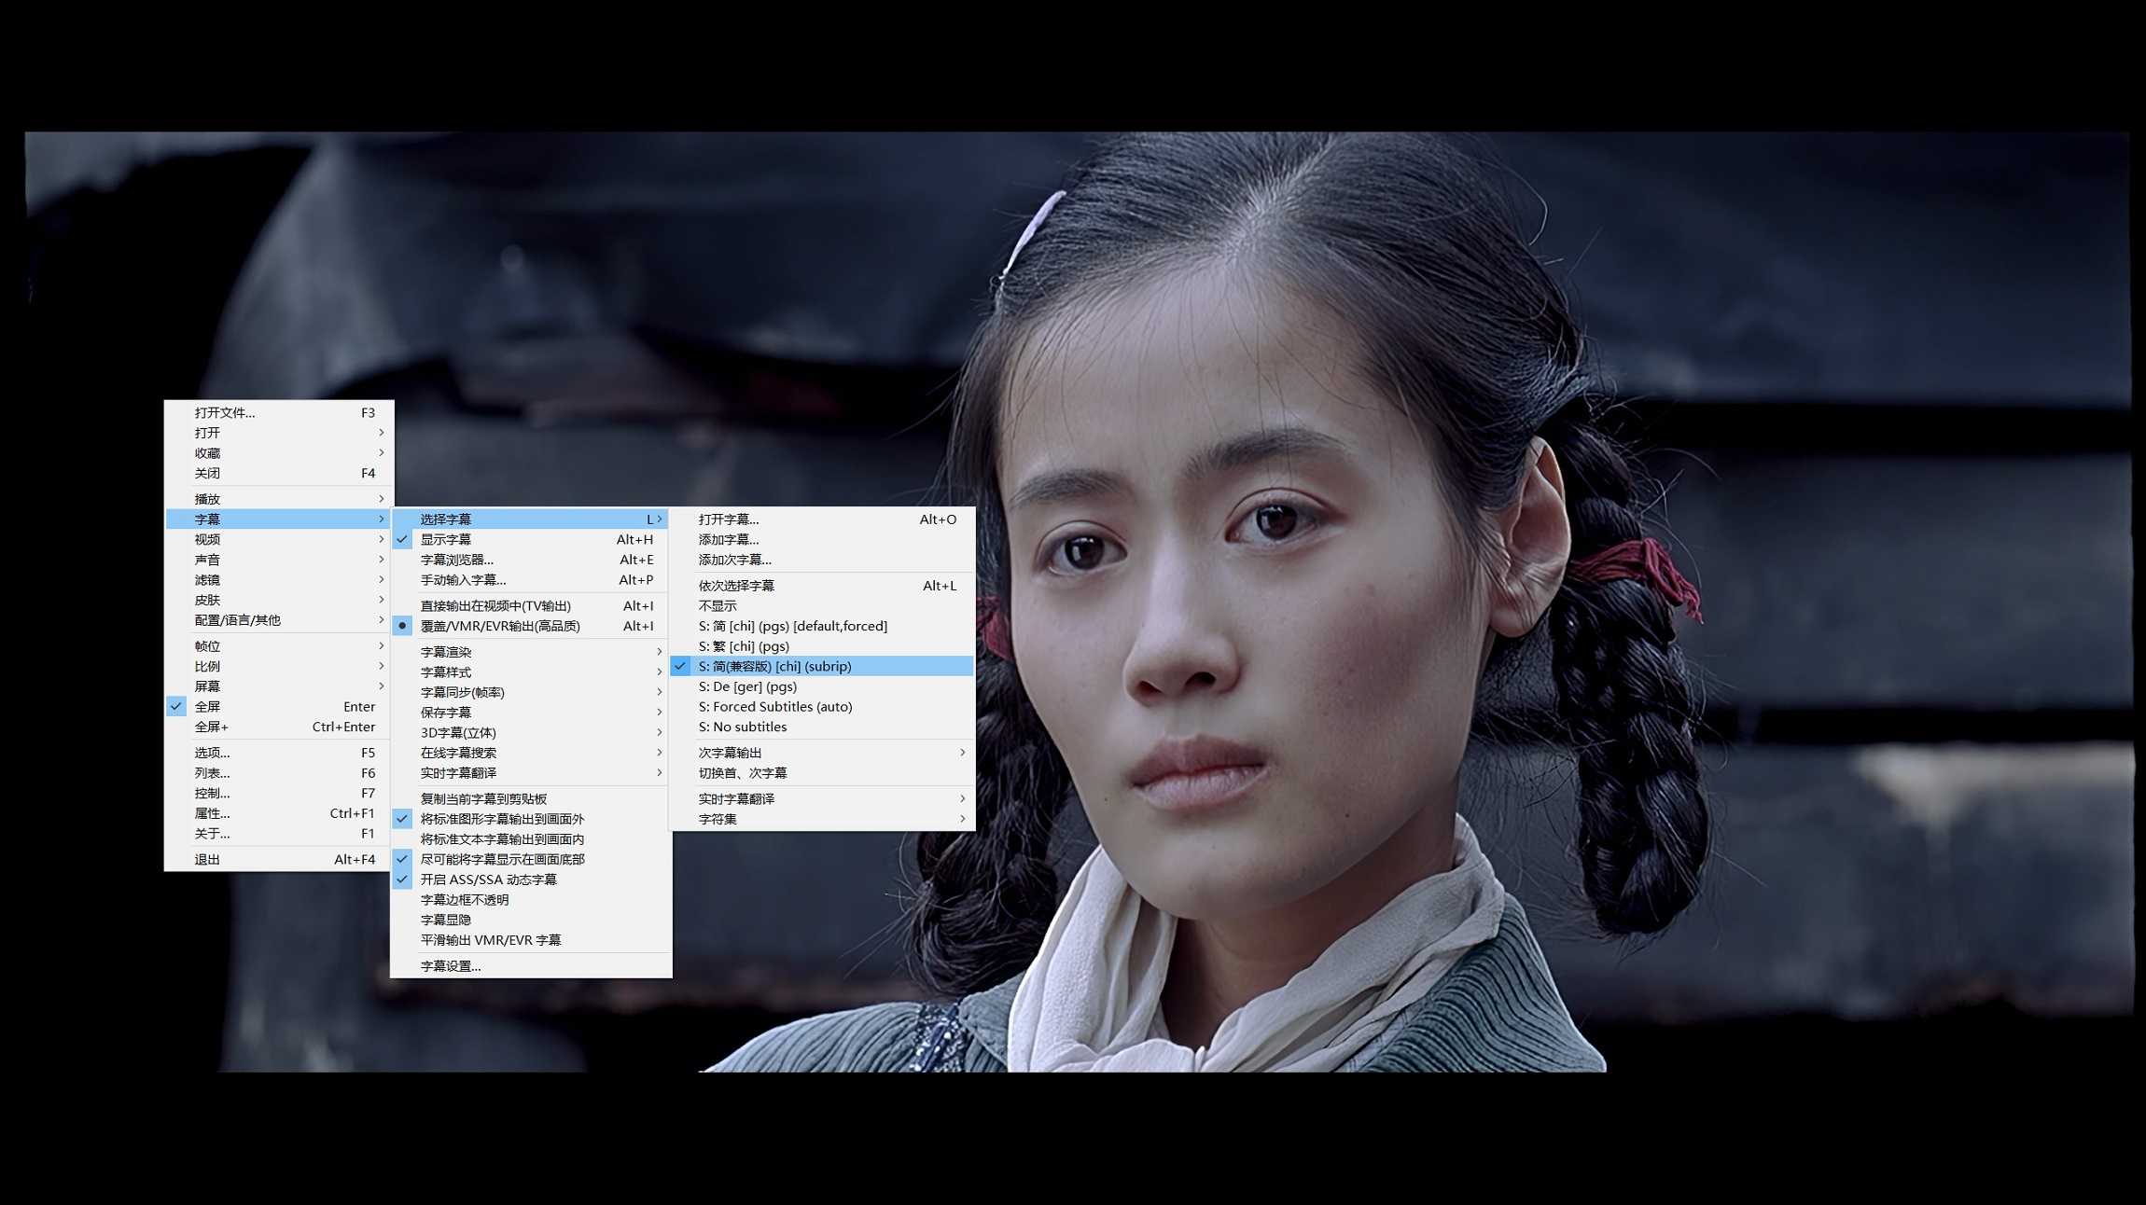Screen dimensions: 2146x1205
Task: Toggle 开启 ASS/SSA 动态字幕
Action: (x=530, y=880)
